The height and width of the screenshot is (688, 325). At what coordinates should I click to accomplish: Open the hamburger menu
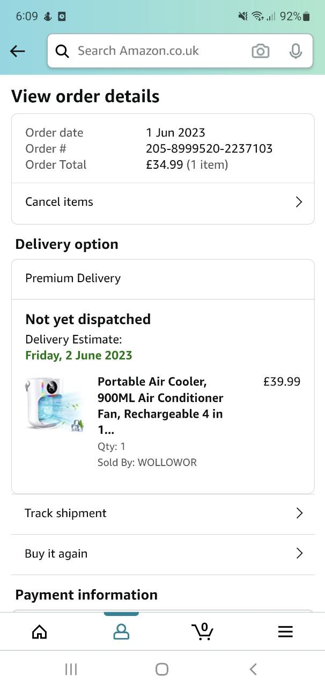coord(285,632)
